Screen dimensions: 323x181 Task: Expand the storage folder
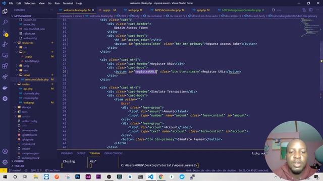(x=26, y=107)
